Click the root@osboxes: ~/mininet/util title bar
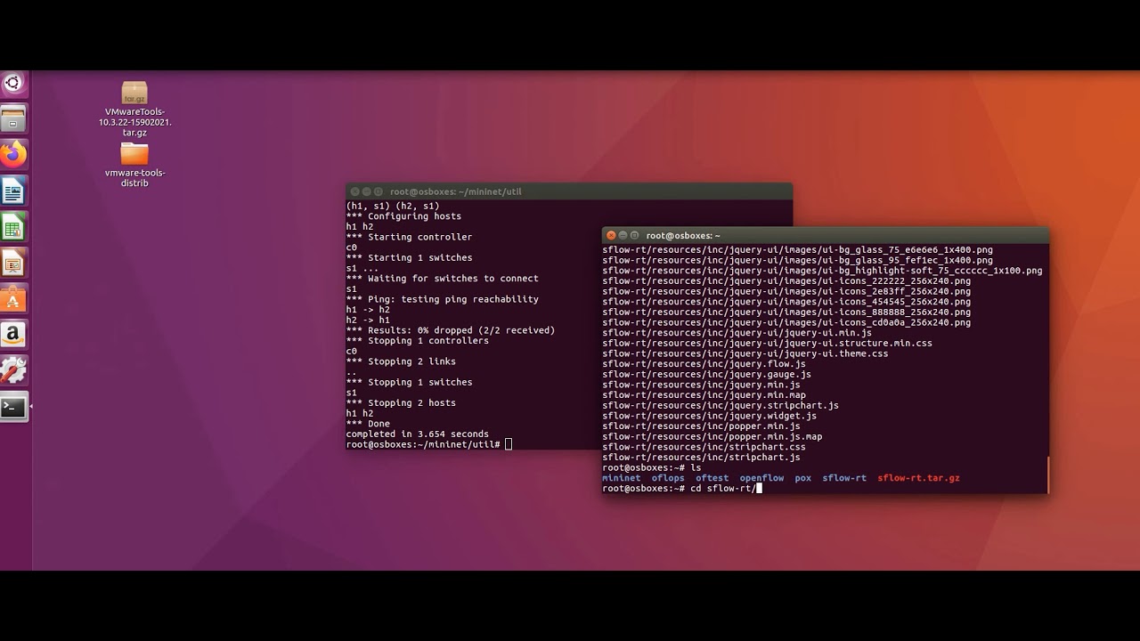Image resolution: width=1140 pixels, height=641 pixels. click(569, 191)
